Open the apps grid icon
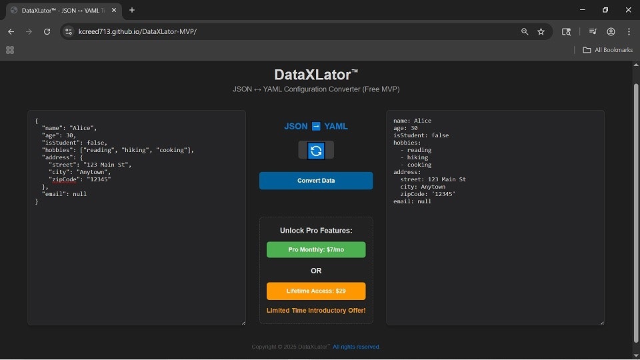This screenshot has width=640, height=360. click(x=10, y=50)
